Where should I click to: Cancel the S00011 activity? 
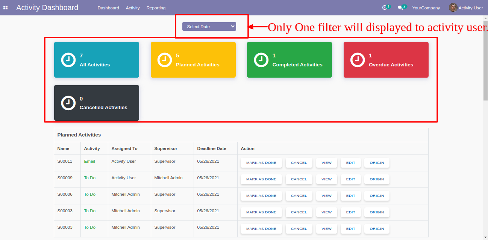pyautogui.click(x=299, y=163)
